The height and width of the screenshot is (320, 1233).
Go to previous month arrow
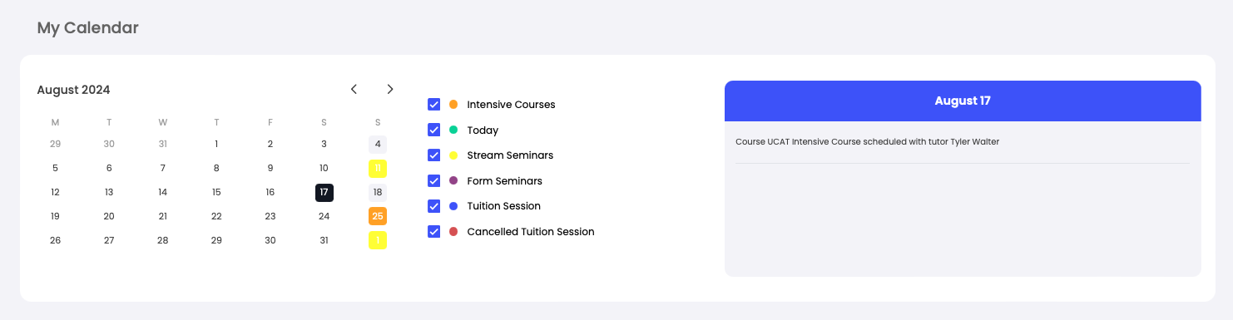click(x=354, y=89)
